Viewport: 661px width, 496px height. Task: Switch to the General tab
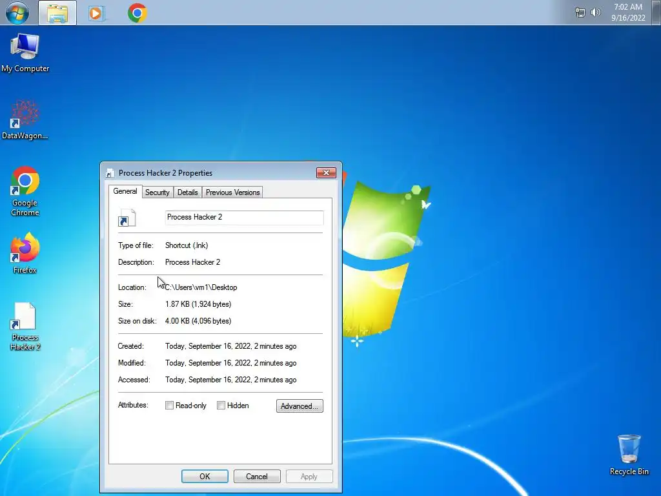(x=125, y=191)
